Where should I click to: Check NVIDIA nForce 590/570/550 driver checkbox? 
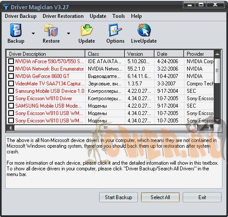click(x=11, y=61)
